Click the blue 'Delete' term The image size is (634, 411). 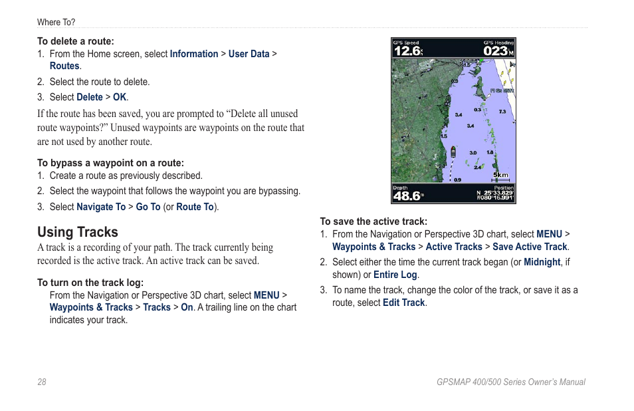[x=90, y=97]
